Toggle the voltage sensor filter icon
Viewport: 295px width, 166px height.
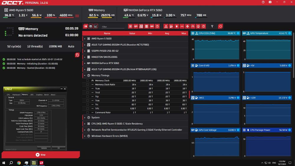click(171, 26)
